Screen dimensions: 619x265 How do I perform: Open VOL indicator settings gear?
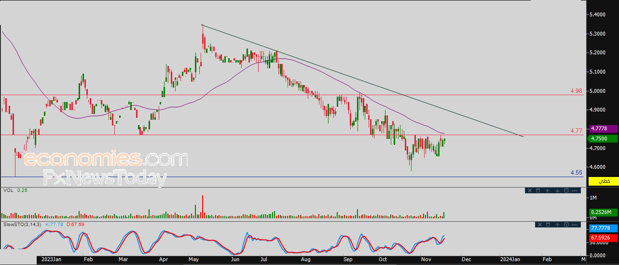(565, 191)
